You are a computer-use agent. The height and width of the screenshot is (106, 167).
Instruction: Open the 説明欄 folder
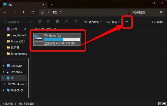[x=13, y=47]
